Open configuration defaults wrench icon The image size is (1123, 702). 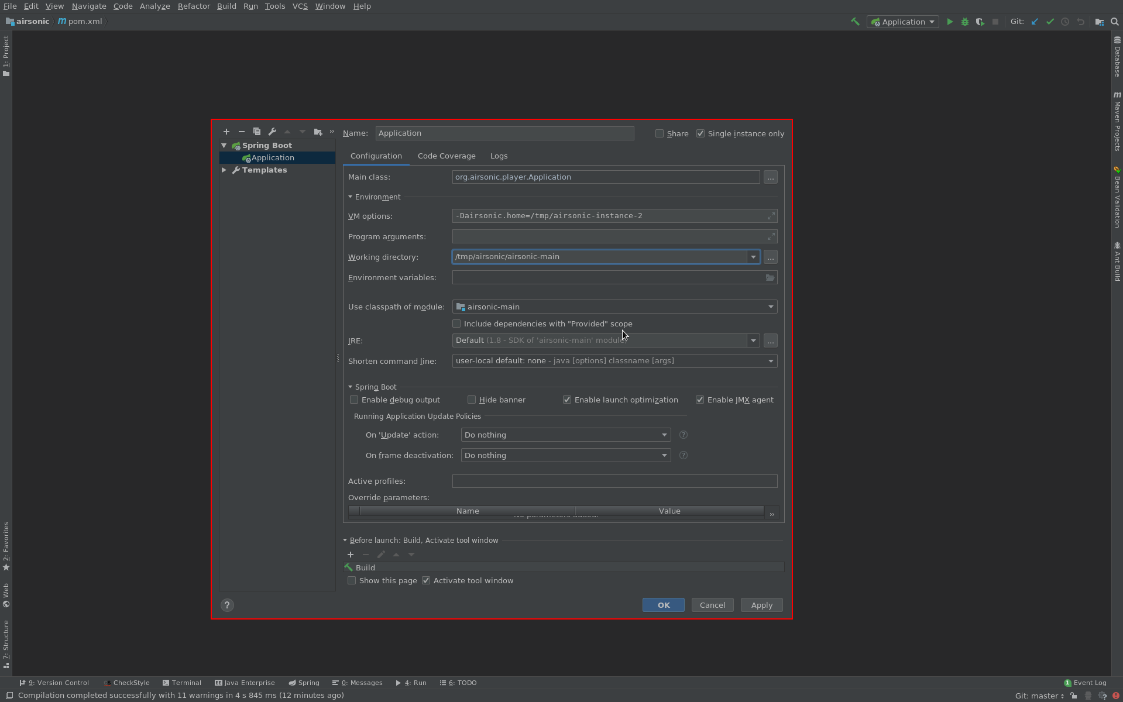pos(272,132)
